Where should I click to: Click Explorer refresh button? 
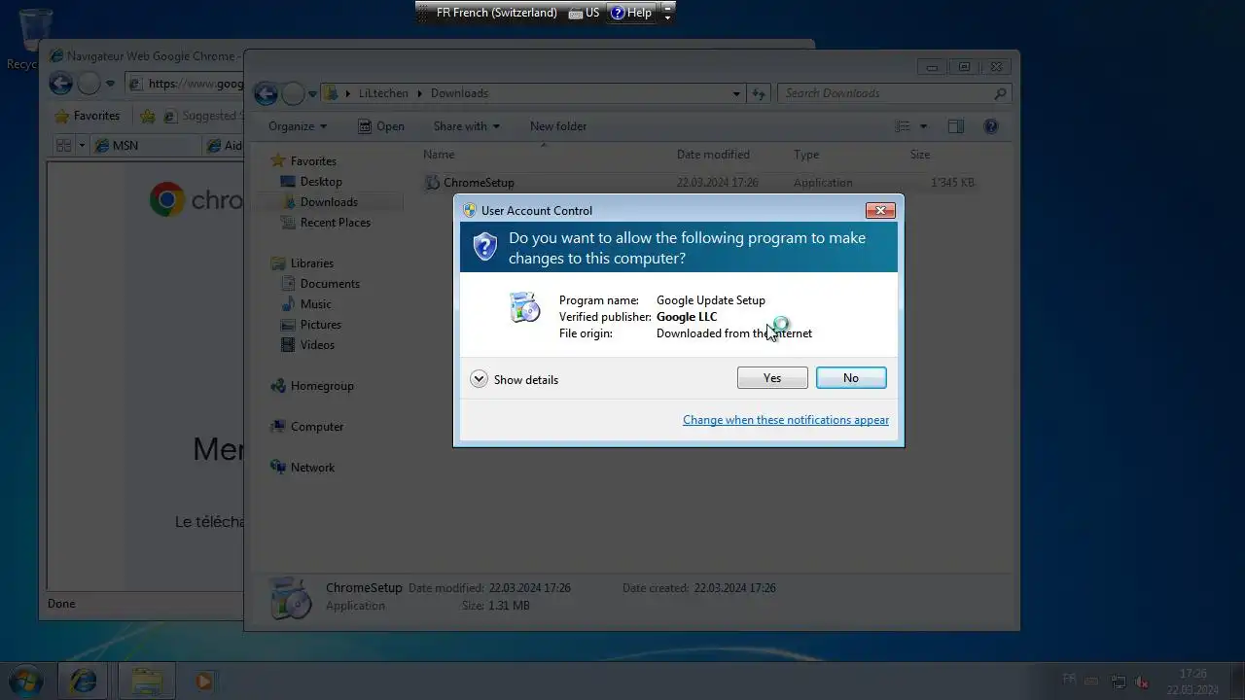coord(759,94)
